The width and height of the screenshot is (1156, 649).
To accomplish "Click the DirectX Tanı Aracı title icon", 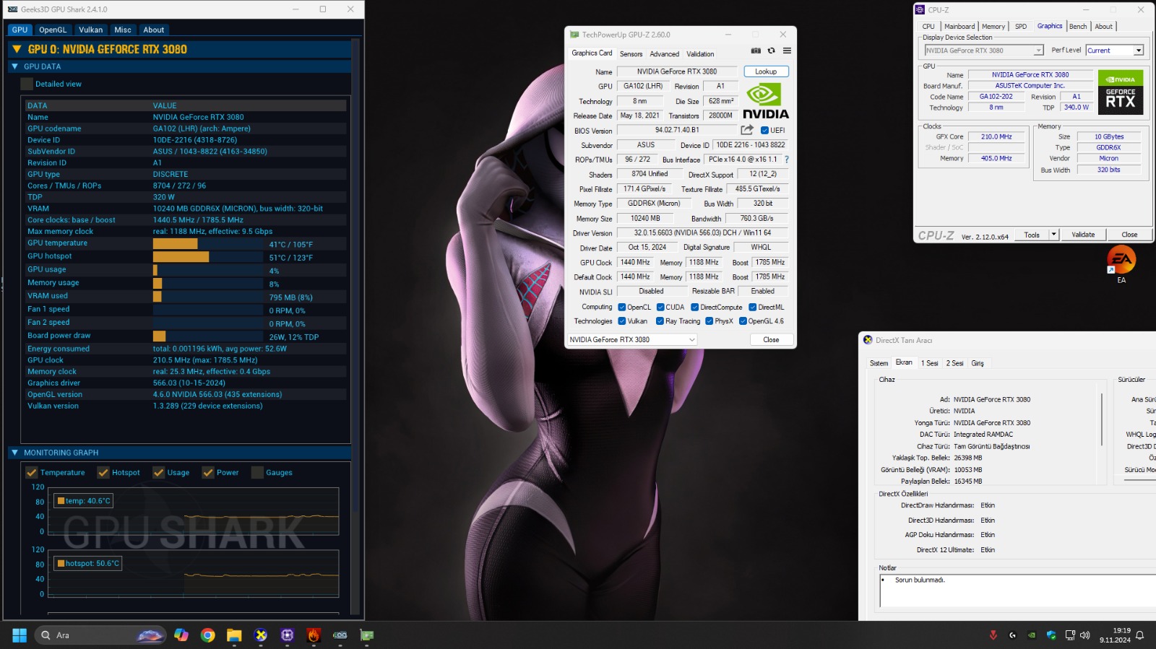I will pos(868,340).
